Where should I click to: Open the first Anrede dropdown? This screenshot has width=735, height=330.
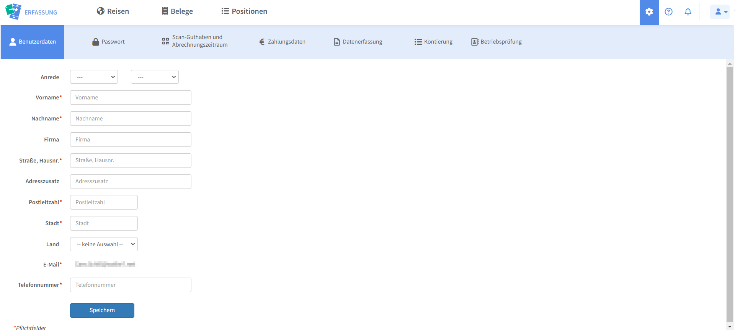tap(94, 77)
